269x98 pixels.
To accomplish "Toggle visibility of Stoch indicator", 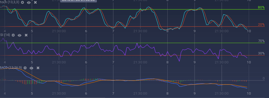I will click(29, 3).
